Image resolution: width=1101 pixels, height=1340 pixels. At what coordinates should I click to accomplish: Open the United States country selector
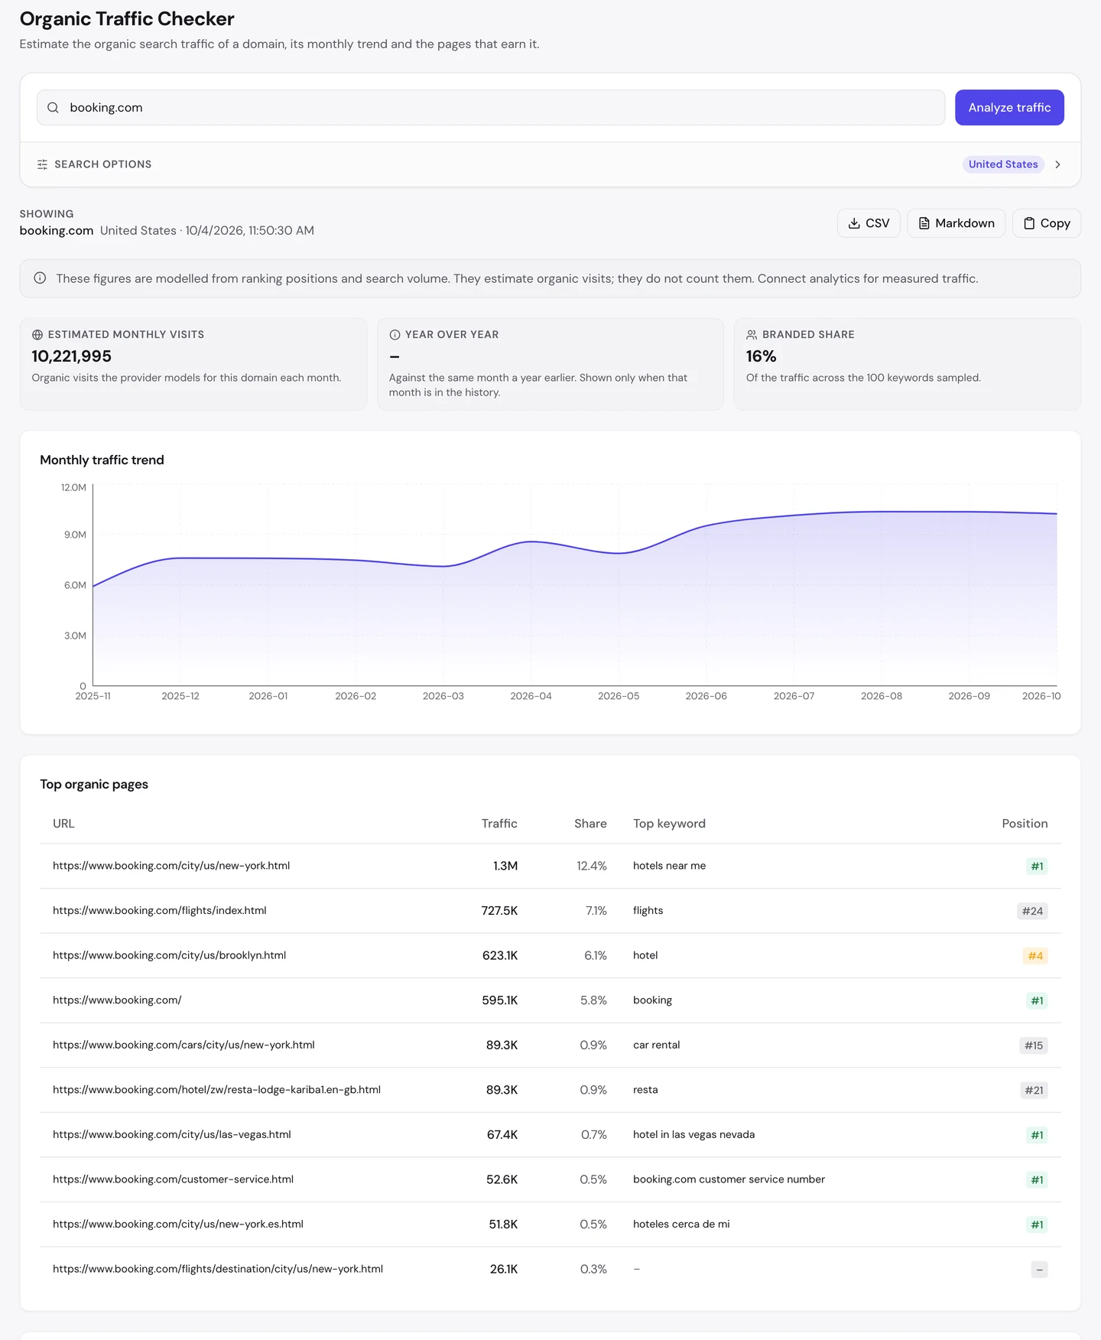(x=1003, y=164)
